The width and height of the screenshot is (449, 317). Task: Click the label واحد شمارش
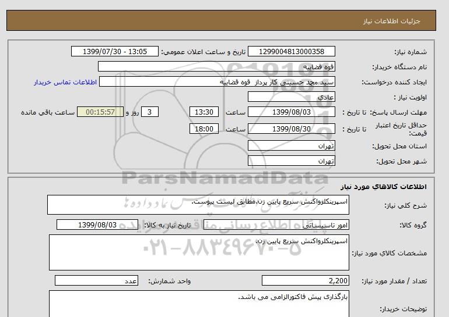click(x=170, y=282)
